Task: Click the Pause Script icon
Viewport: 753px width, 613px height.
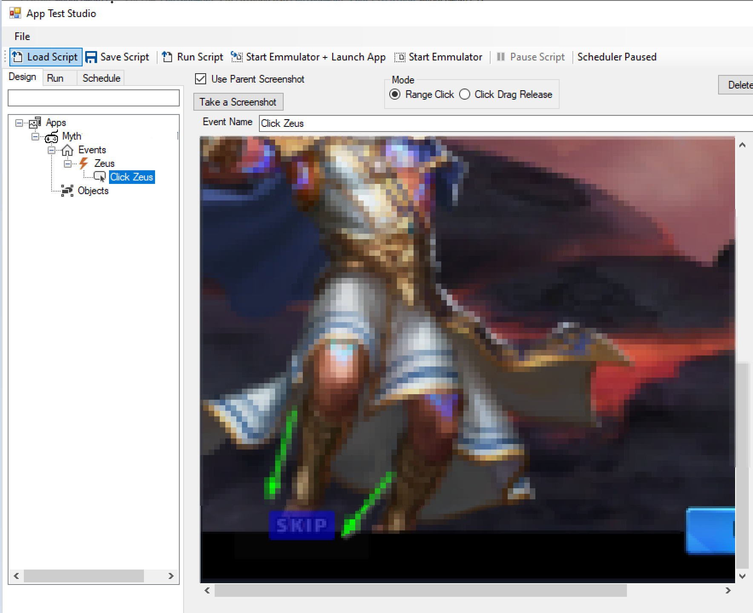Action: tap(501, 57)
